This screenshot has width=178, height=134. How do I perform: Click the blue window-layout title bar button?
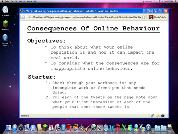150,11
